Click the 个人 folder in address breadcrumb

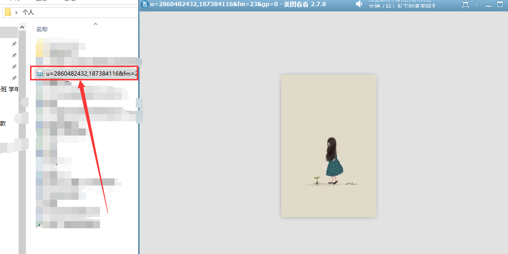pyautogui.click(x=28, y=12)
